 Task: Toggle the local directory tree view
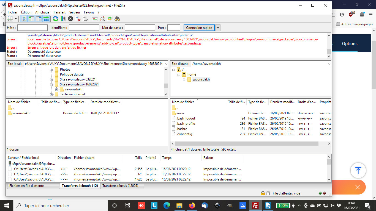(31, 19)
